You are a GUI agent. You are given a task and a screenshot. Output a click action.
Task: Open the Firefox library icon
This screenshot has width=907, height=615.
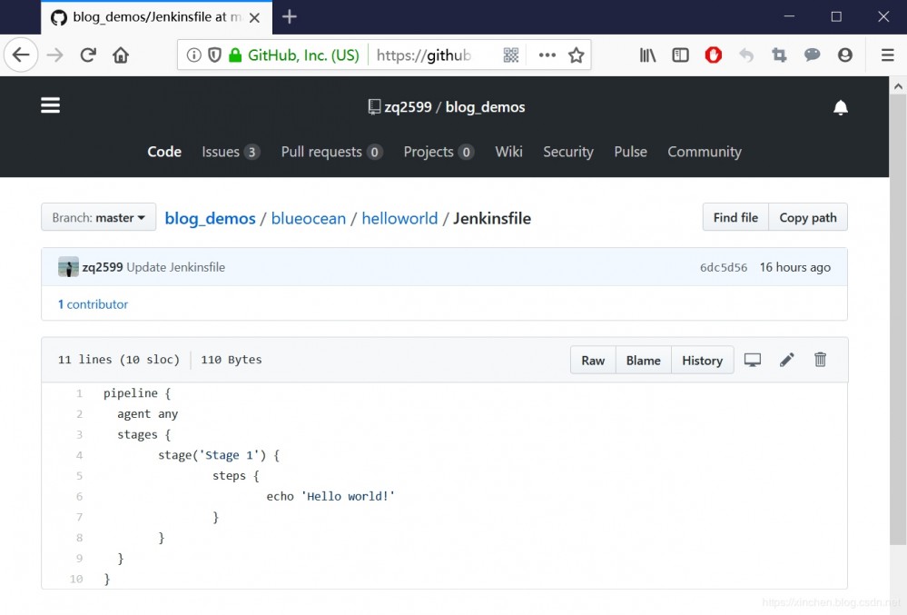647,55
